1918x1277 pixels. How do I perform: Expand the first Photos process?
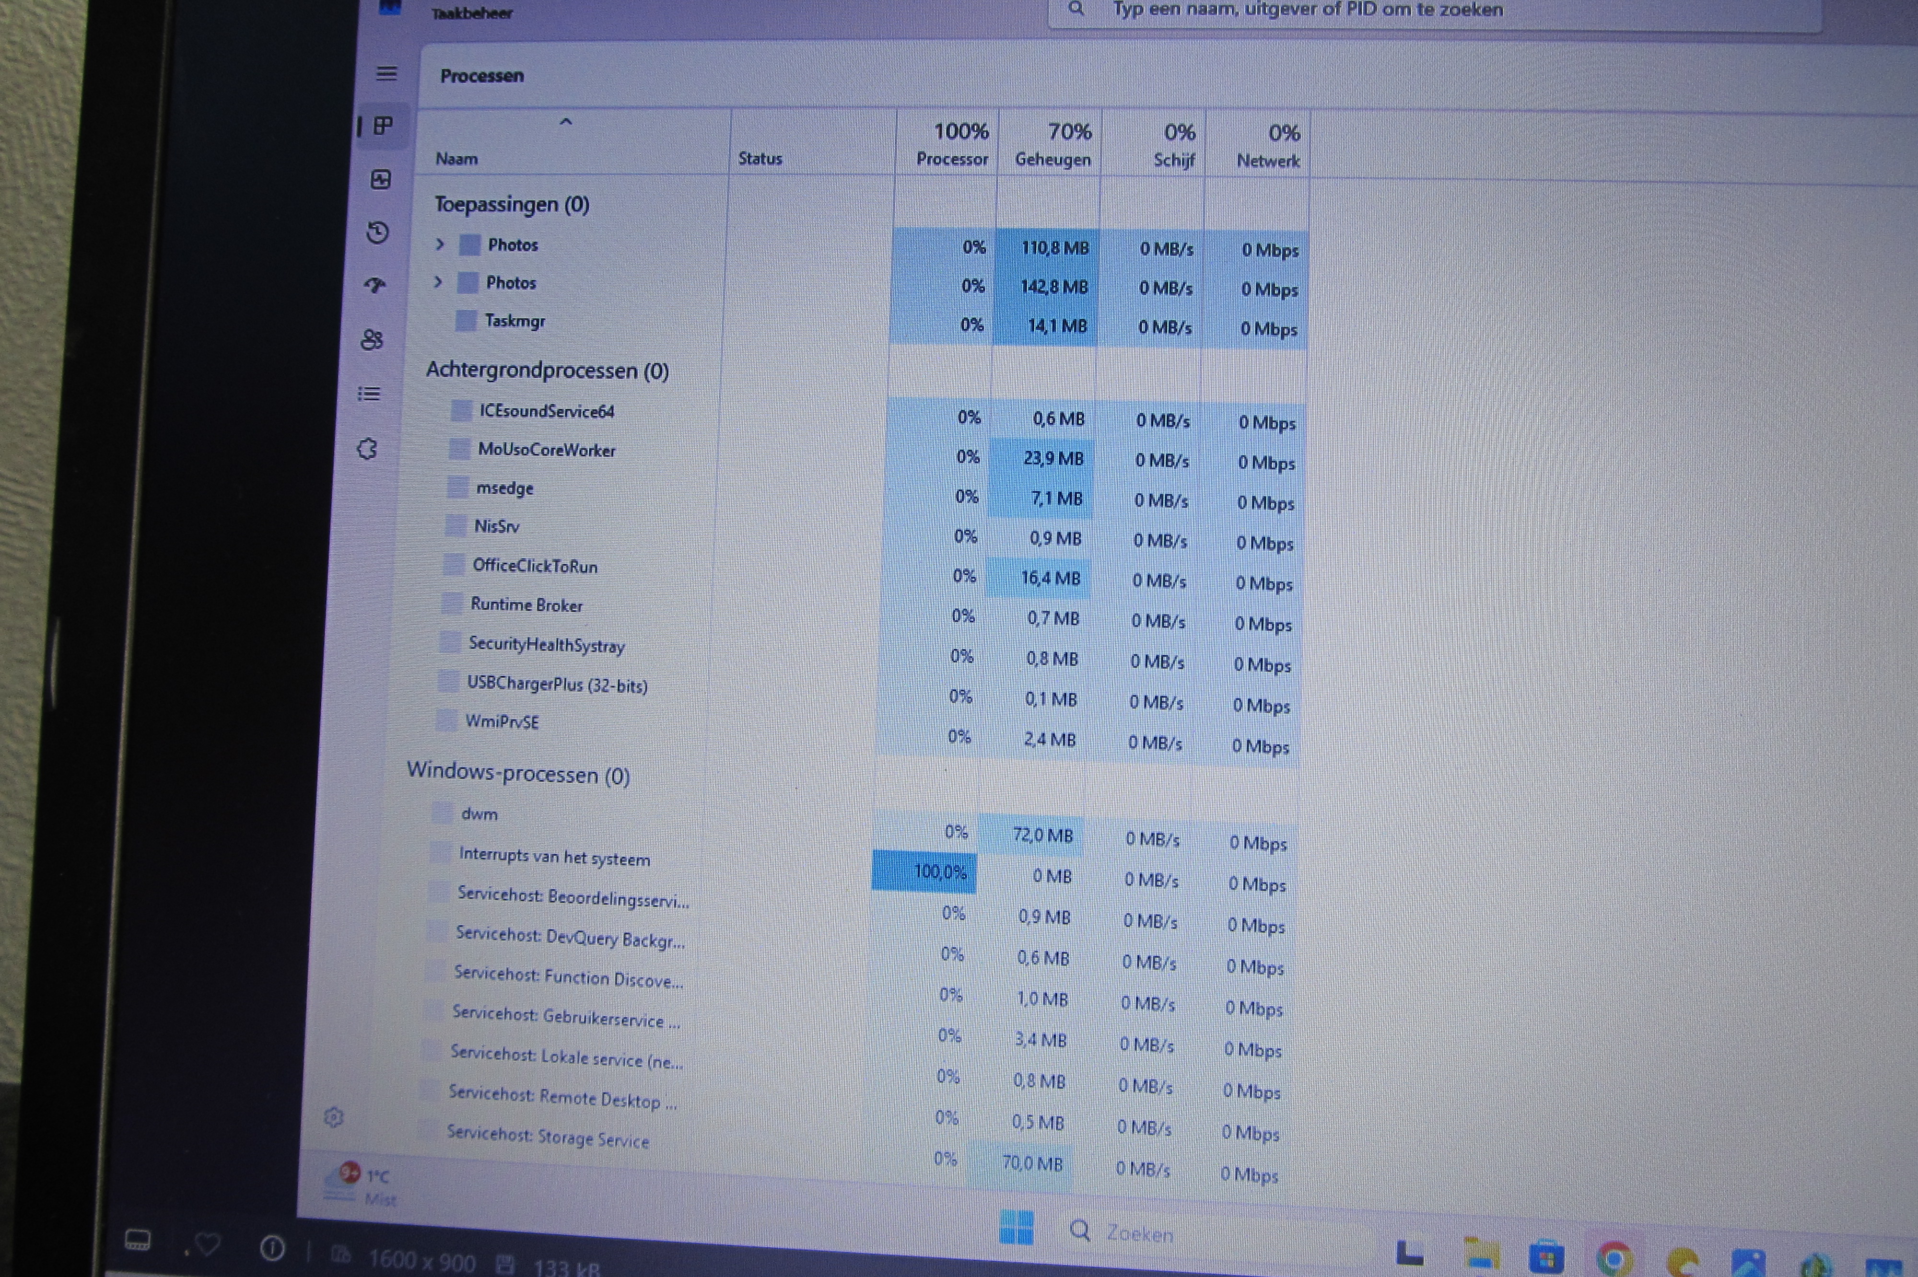click(440, 244)
